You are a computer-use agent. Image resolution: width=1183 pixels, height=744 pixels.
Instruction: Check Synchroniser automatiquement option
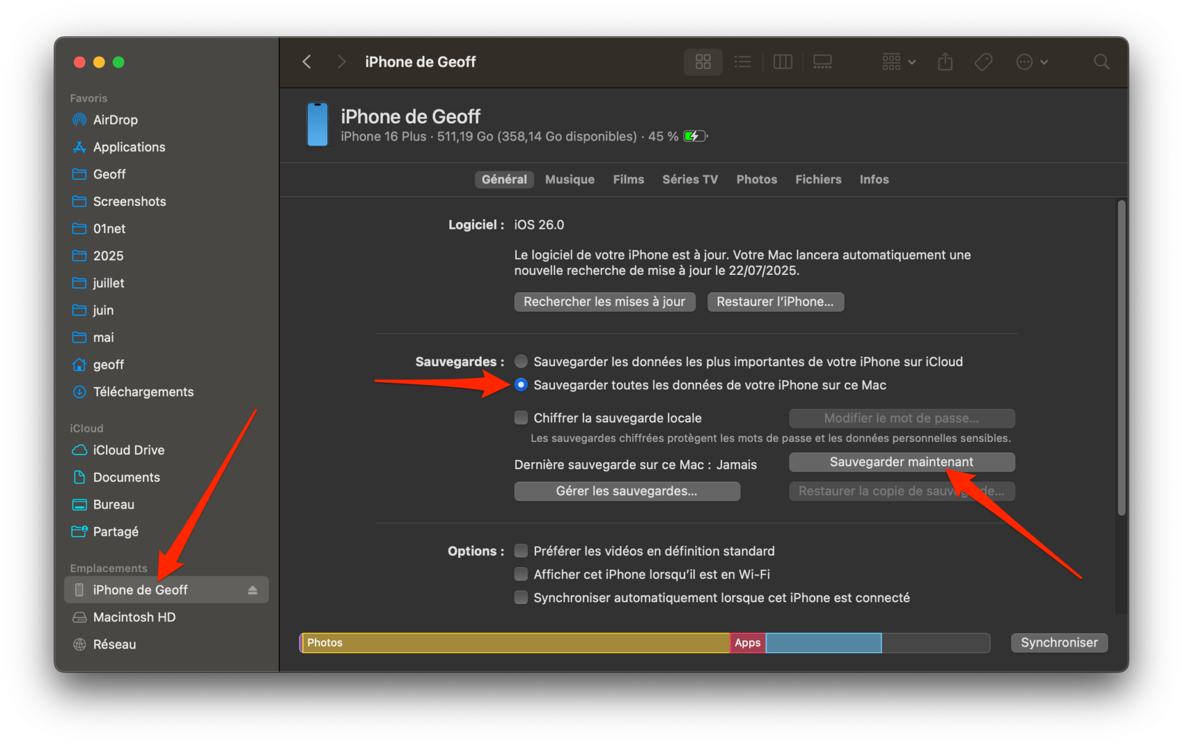coord(521,597)
